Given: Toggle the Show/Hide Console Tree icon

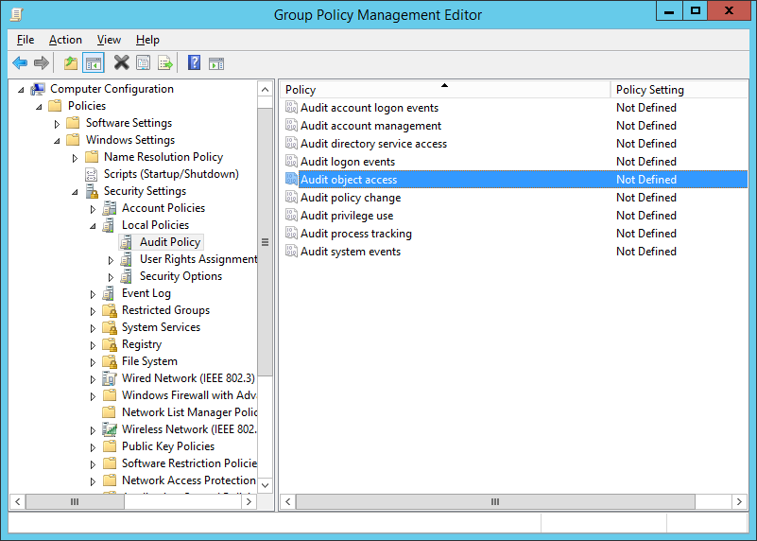Looking at the screenshot, I should click(94, 62).
